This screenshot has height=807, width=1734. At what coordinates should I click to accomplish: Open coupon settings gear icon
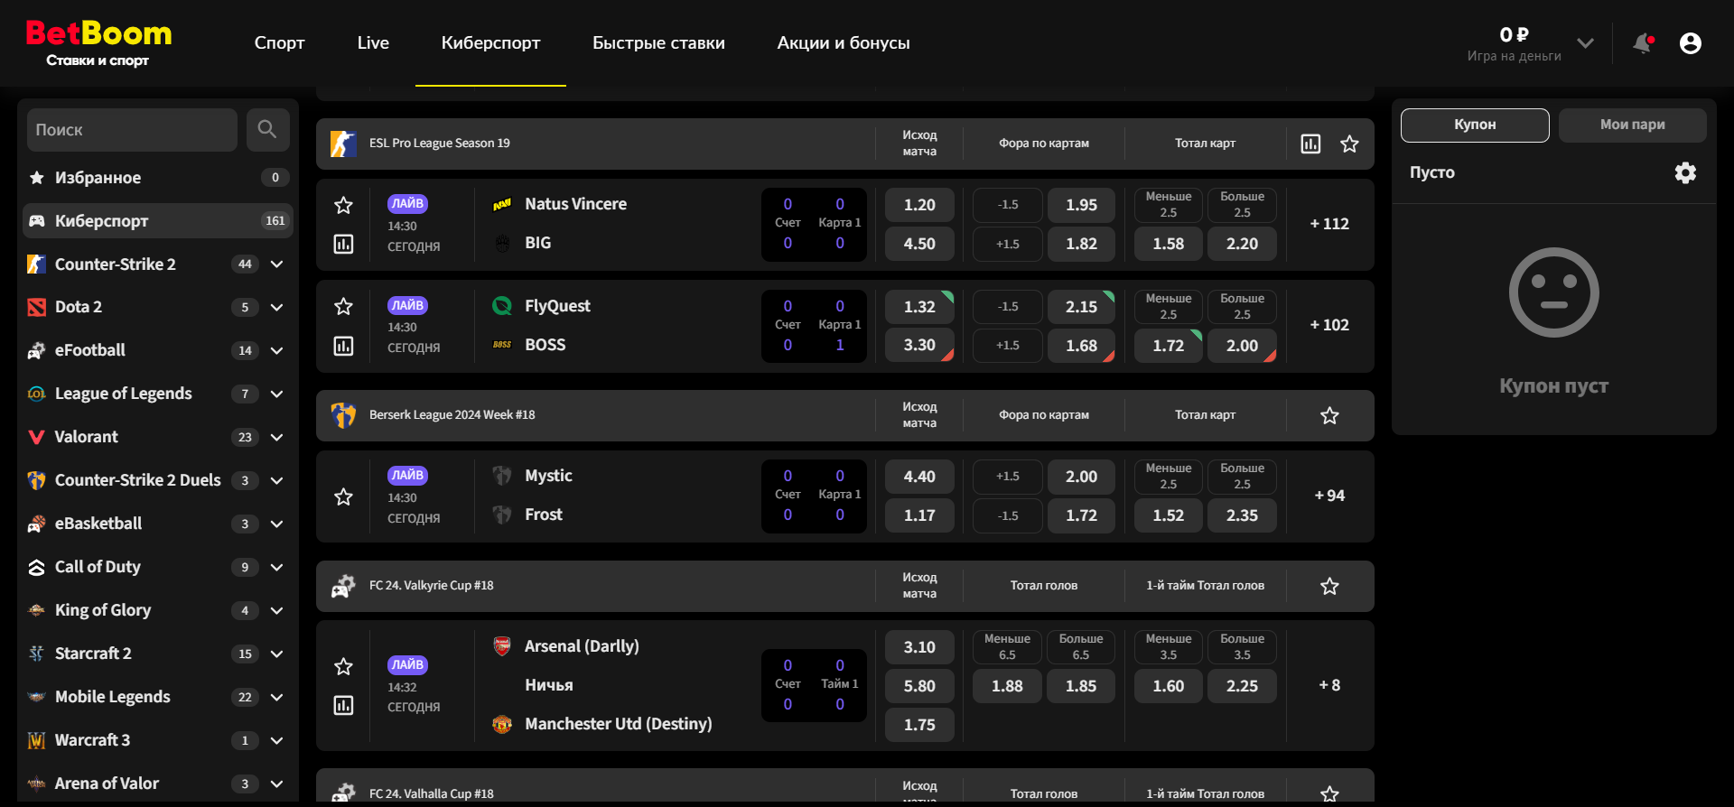1684,172
